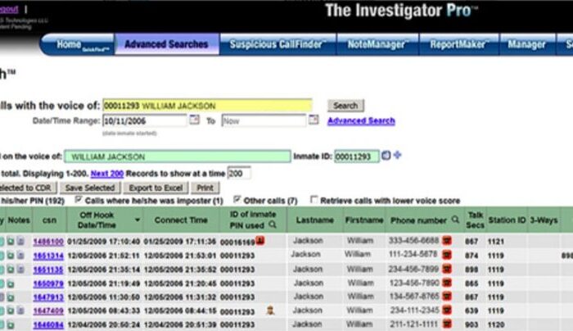Click the red phone icon next to 234-111-2345
Screen dimensions: 573x331
(447, 311)
